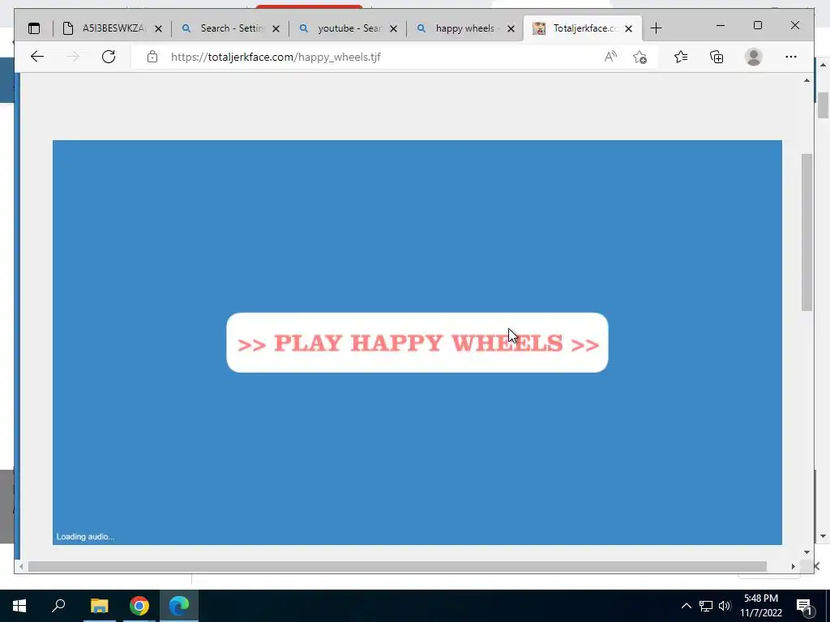
Task: Switch to the Search - Settings tab
Action: (231, 28)
